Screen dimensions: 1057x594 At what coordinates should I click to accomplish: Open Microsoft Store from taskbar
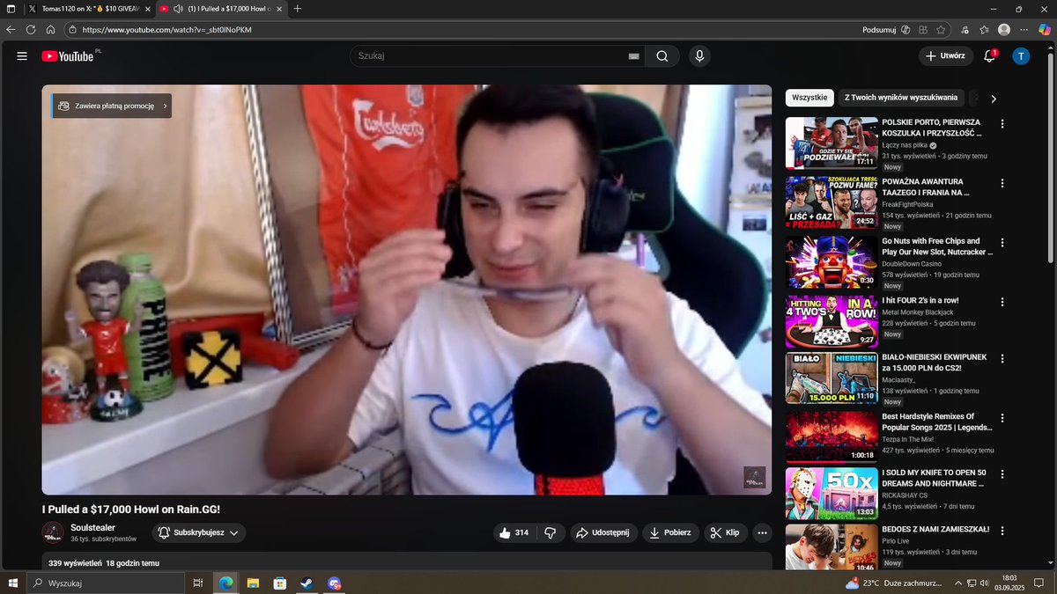click(x=279, y=583)
